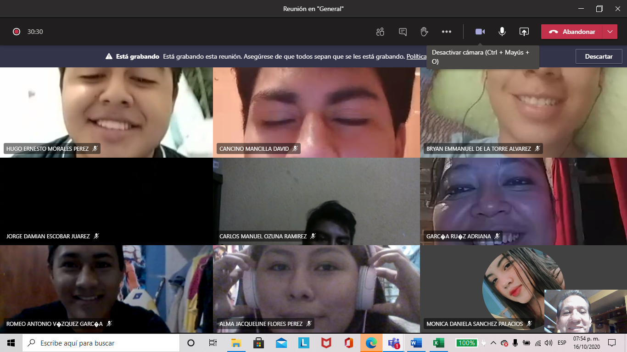Open the volume speaker tray icon

[549, 343]
